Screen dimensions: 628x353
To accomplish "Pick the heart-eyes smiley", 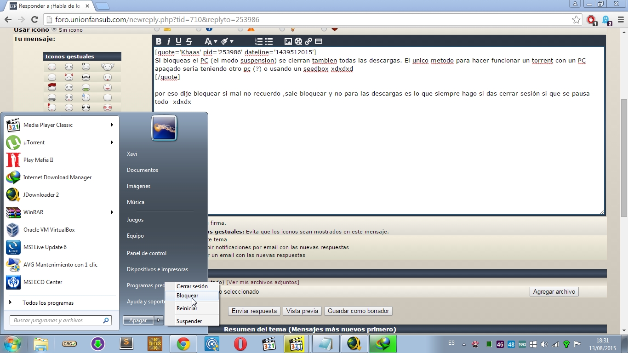I will [108, 108].
